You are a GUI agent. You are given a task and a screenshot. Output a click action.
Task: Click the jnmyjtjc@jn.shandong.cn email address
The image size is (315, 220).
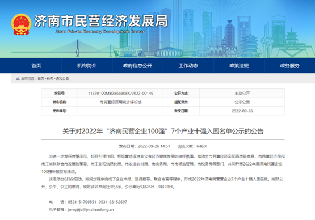91,210
